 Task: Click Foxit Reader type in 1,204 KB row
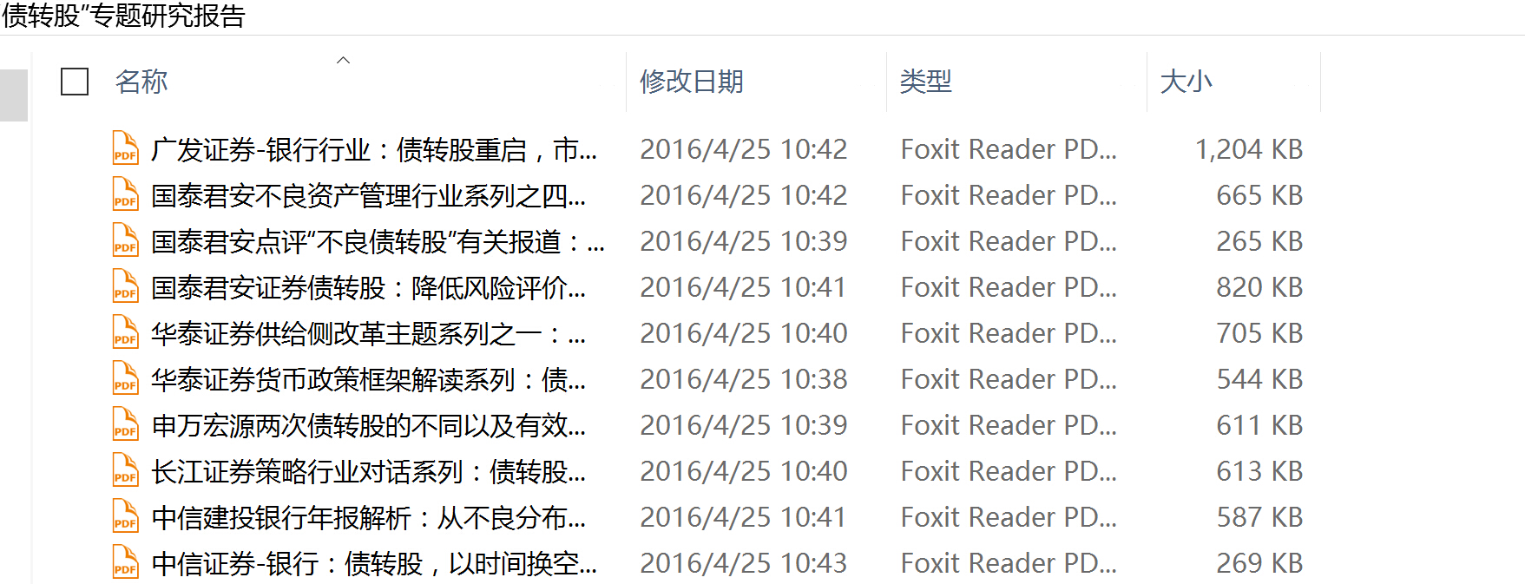1009,149
